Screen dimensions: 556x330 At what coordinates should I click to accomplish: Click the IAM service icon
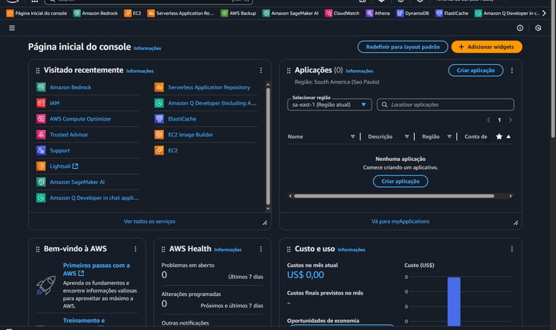tap(41, 103)
